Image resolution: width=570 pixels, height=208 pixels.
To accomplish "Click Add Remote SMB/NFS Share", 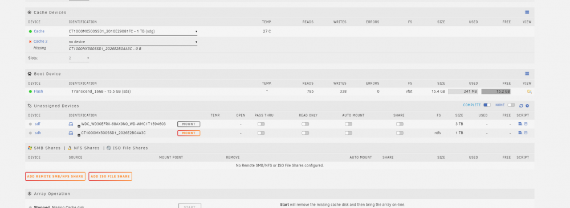I will pyautogui.click(x=55, y=177).
